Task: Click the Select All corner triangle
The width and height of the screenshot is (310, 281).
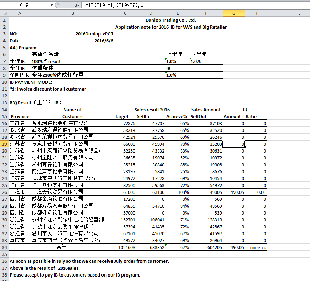Action: pos(4,13)
